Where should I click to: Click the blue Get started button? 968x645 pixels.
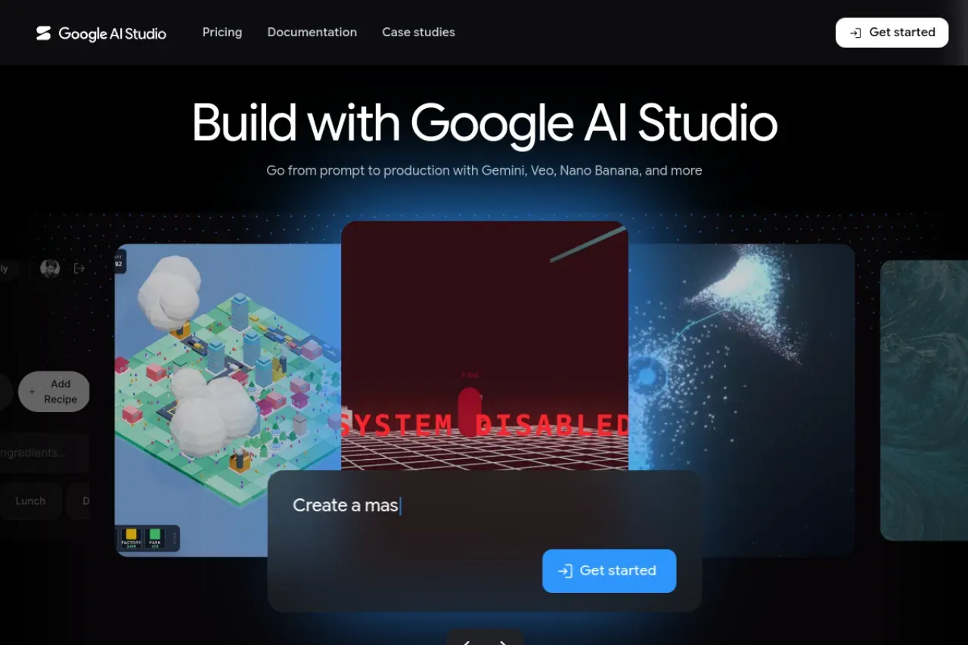pyautogui.click(x=609, y=571)
